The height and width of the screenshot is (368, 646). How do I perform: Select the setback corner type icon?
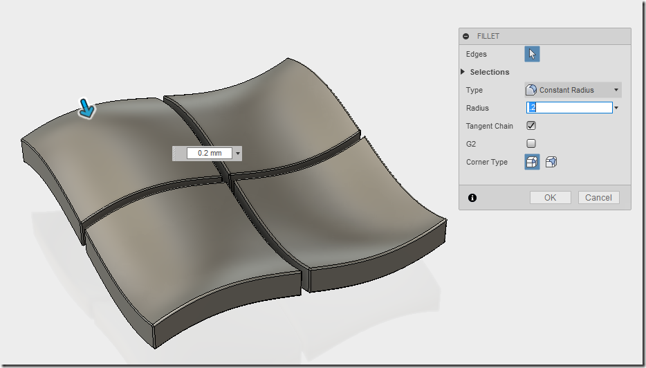point(551,162)
